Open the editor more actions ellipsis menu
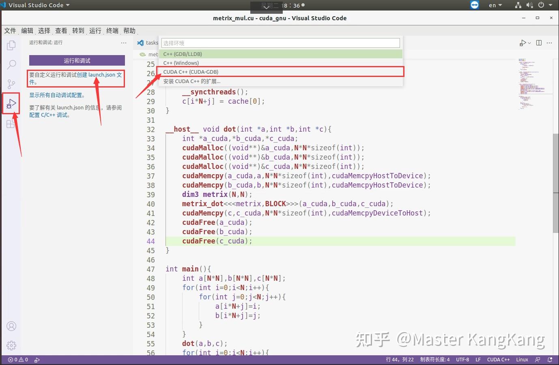The image size is (559, 365). (550, 43)
